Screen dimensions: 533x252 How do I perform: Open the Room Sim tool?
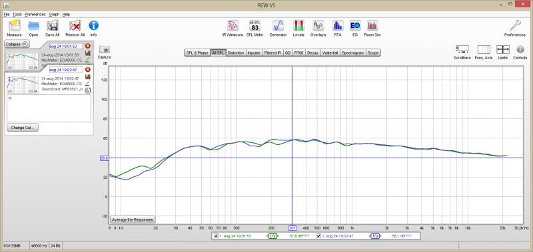(x=372, y=29)
